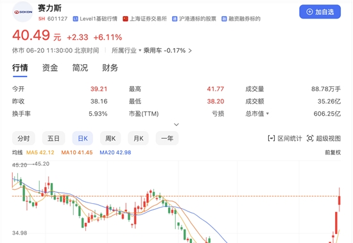Click the 前复权 adjustment option
This screenshot has width=353, height=243.
click(x=332, y=152)
